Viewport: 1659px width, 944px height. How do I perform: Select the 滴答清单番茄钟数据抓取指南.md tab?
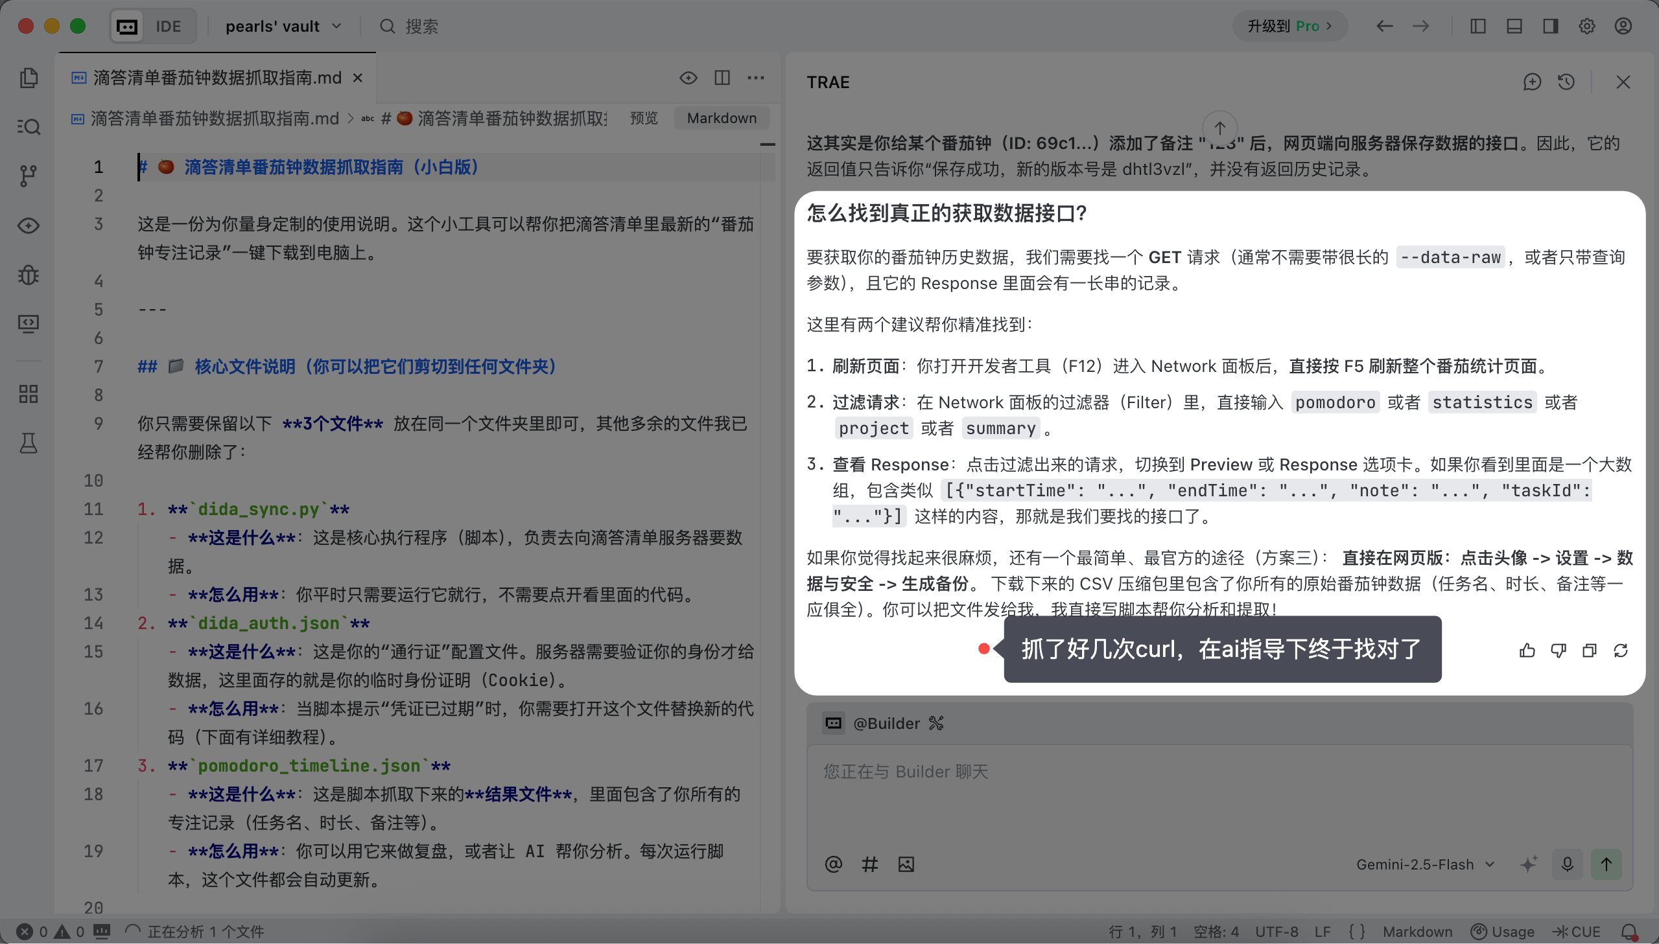click(x=217, y=78)
